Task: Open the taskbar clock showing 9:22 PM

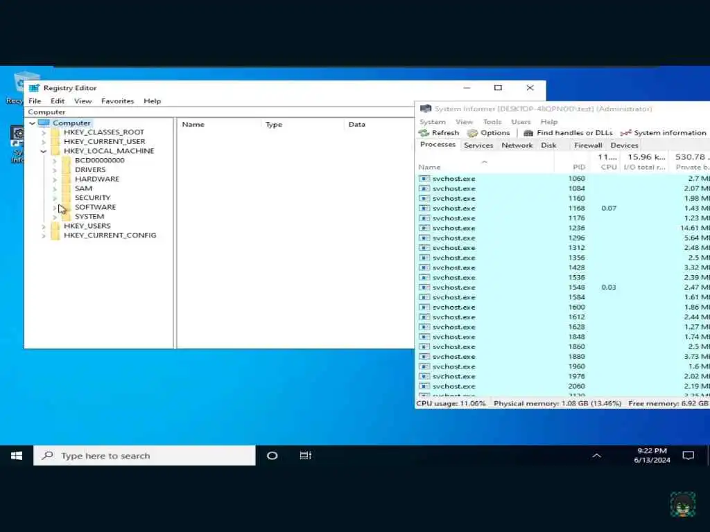Action: click(652, 456)
